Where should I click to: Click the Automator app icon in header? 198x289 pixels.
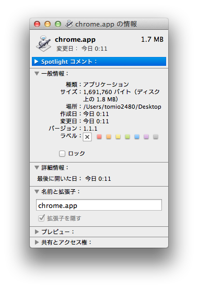43,43
